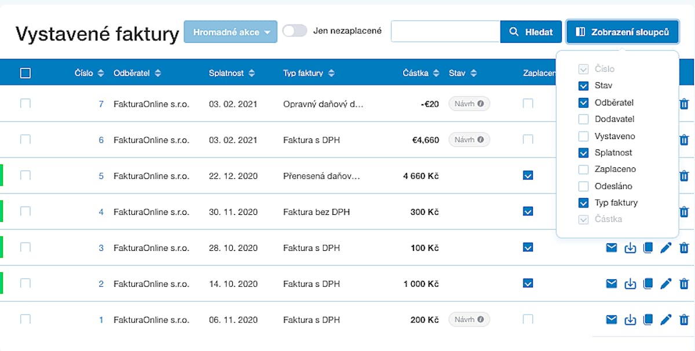Open Hromadné akce dropdown
Screen dimensions: 695x351
pos(231,32)
